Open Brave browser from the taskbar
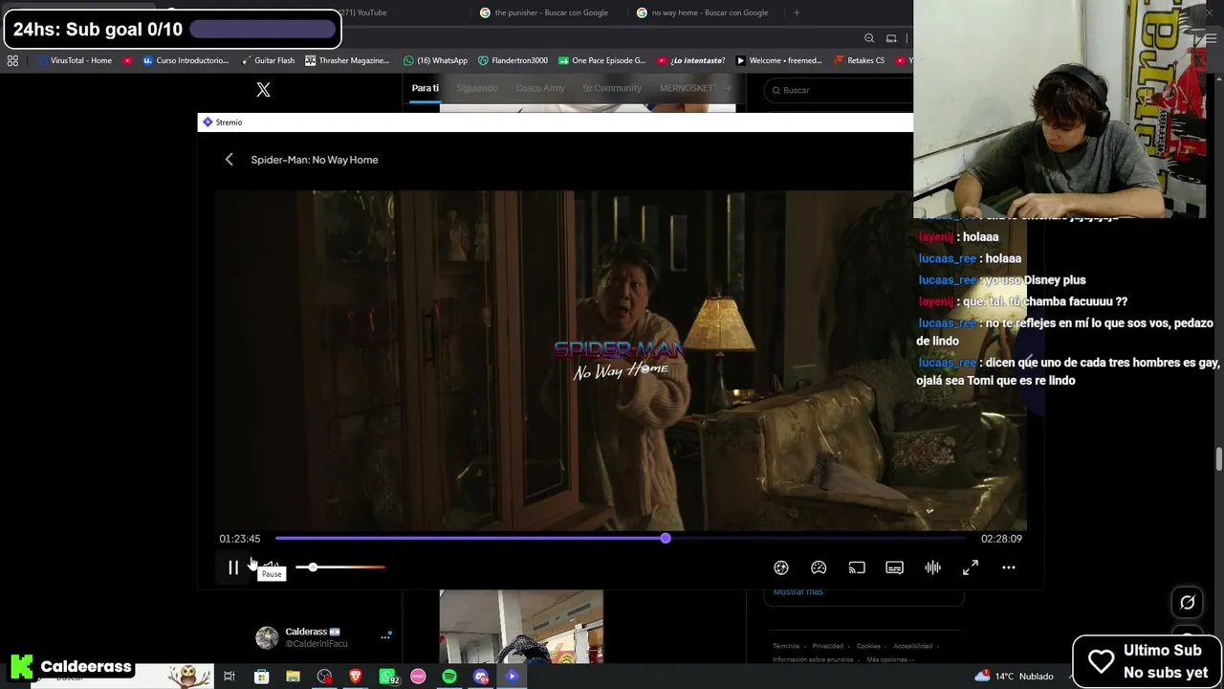1224x689 pixels. pyautogui.click(x=356, y=677)
